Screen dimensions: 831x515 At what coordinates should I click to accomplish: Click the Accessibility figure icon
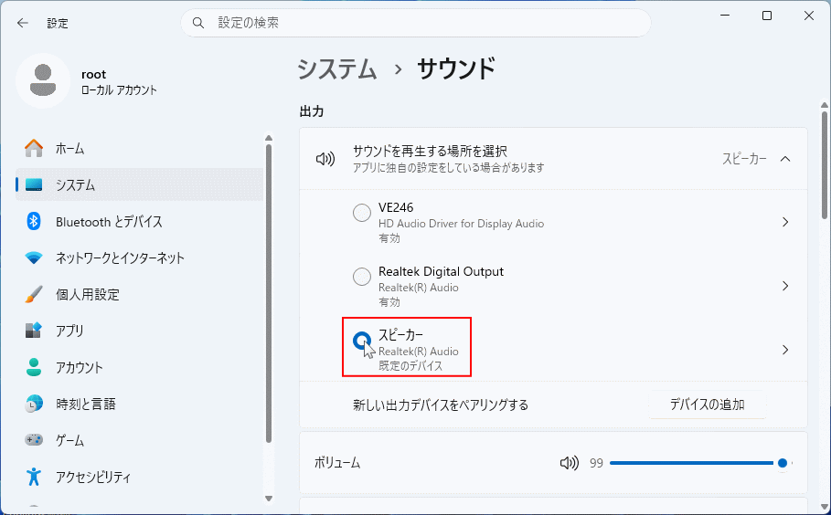pyautogui.click(x=34, y=477)
